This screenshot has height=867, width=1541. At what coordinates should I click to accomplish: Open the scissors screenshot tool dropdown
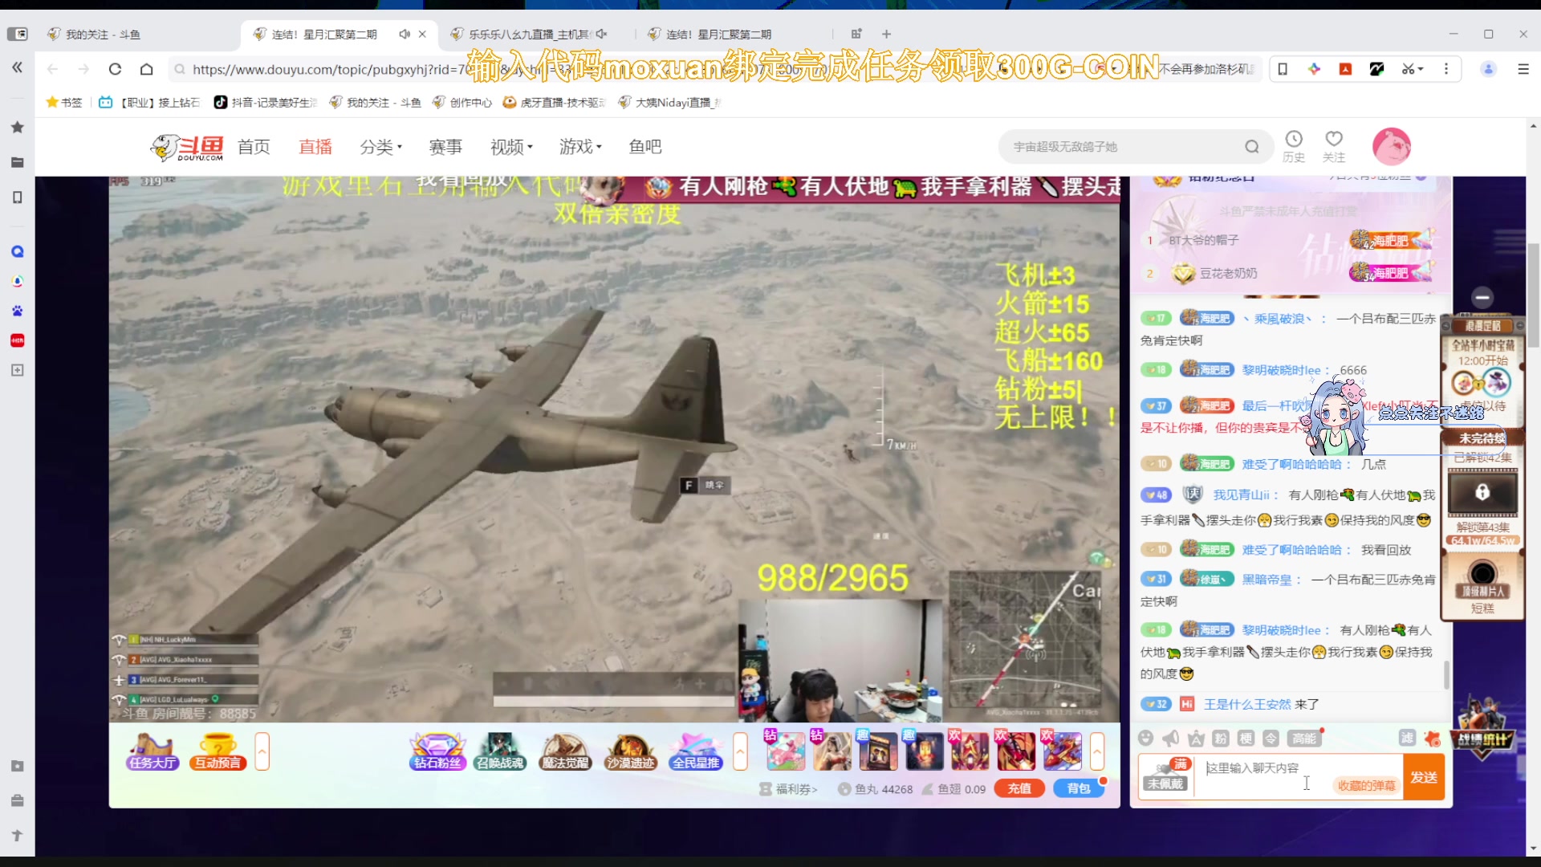(1413, 69)
